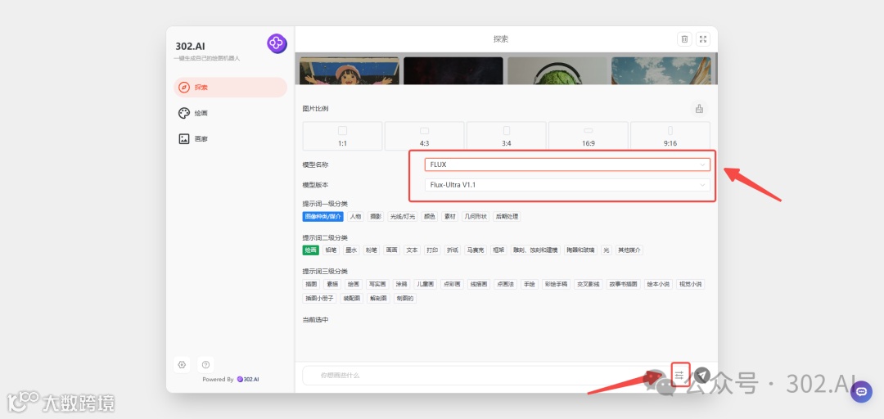Viewport: 884px width, 419px height.
Task: Select the 后期处理 category tag
Action: click(507, 217)
